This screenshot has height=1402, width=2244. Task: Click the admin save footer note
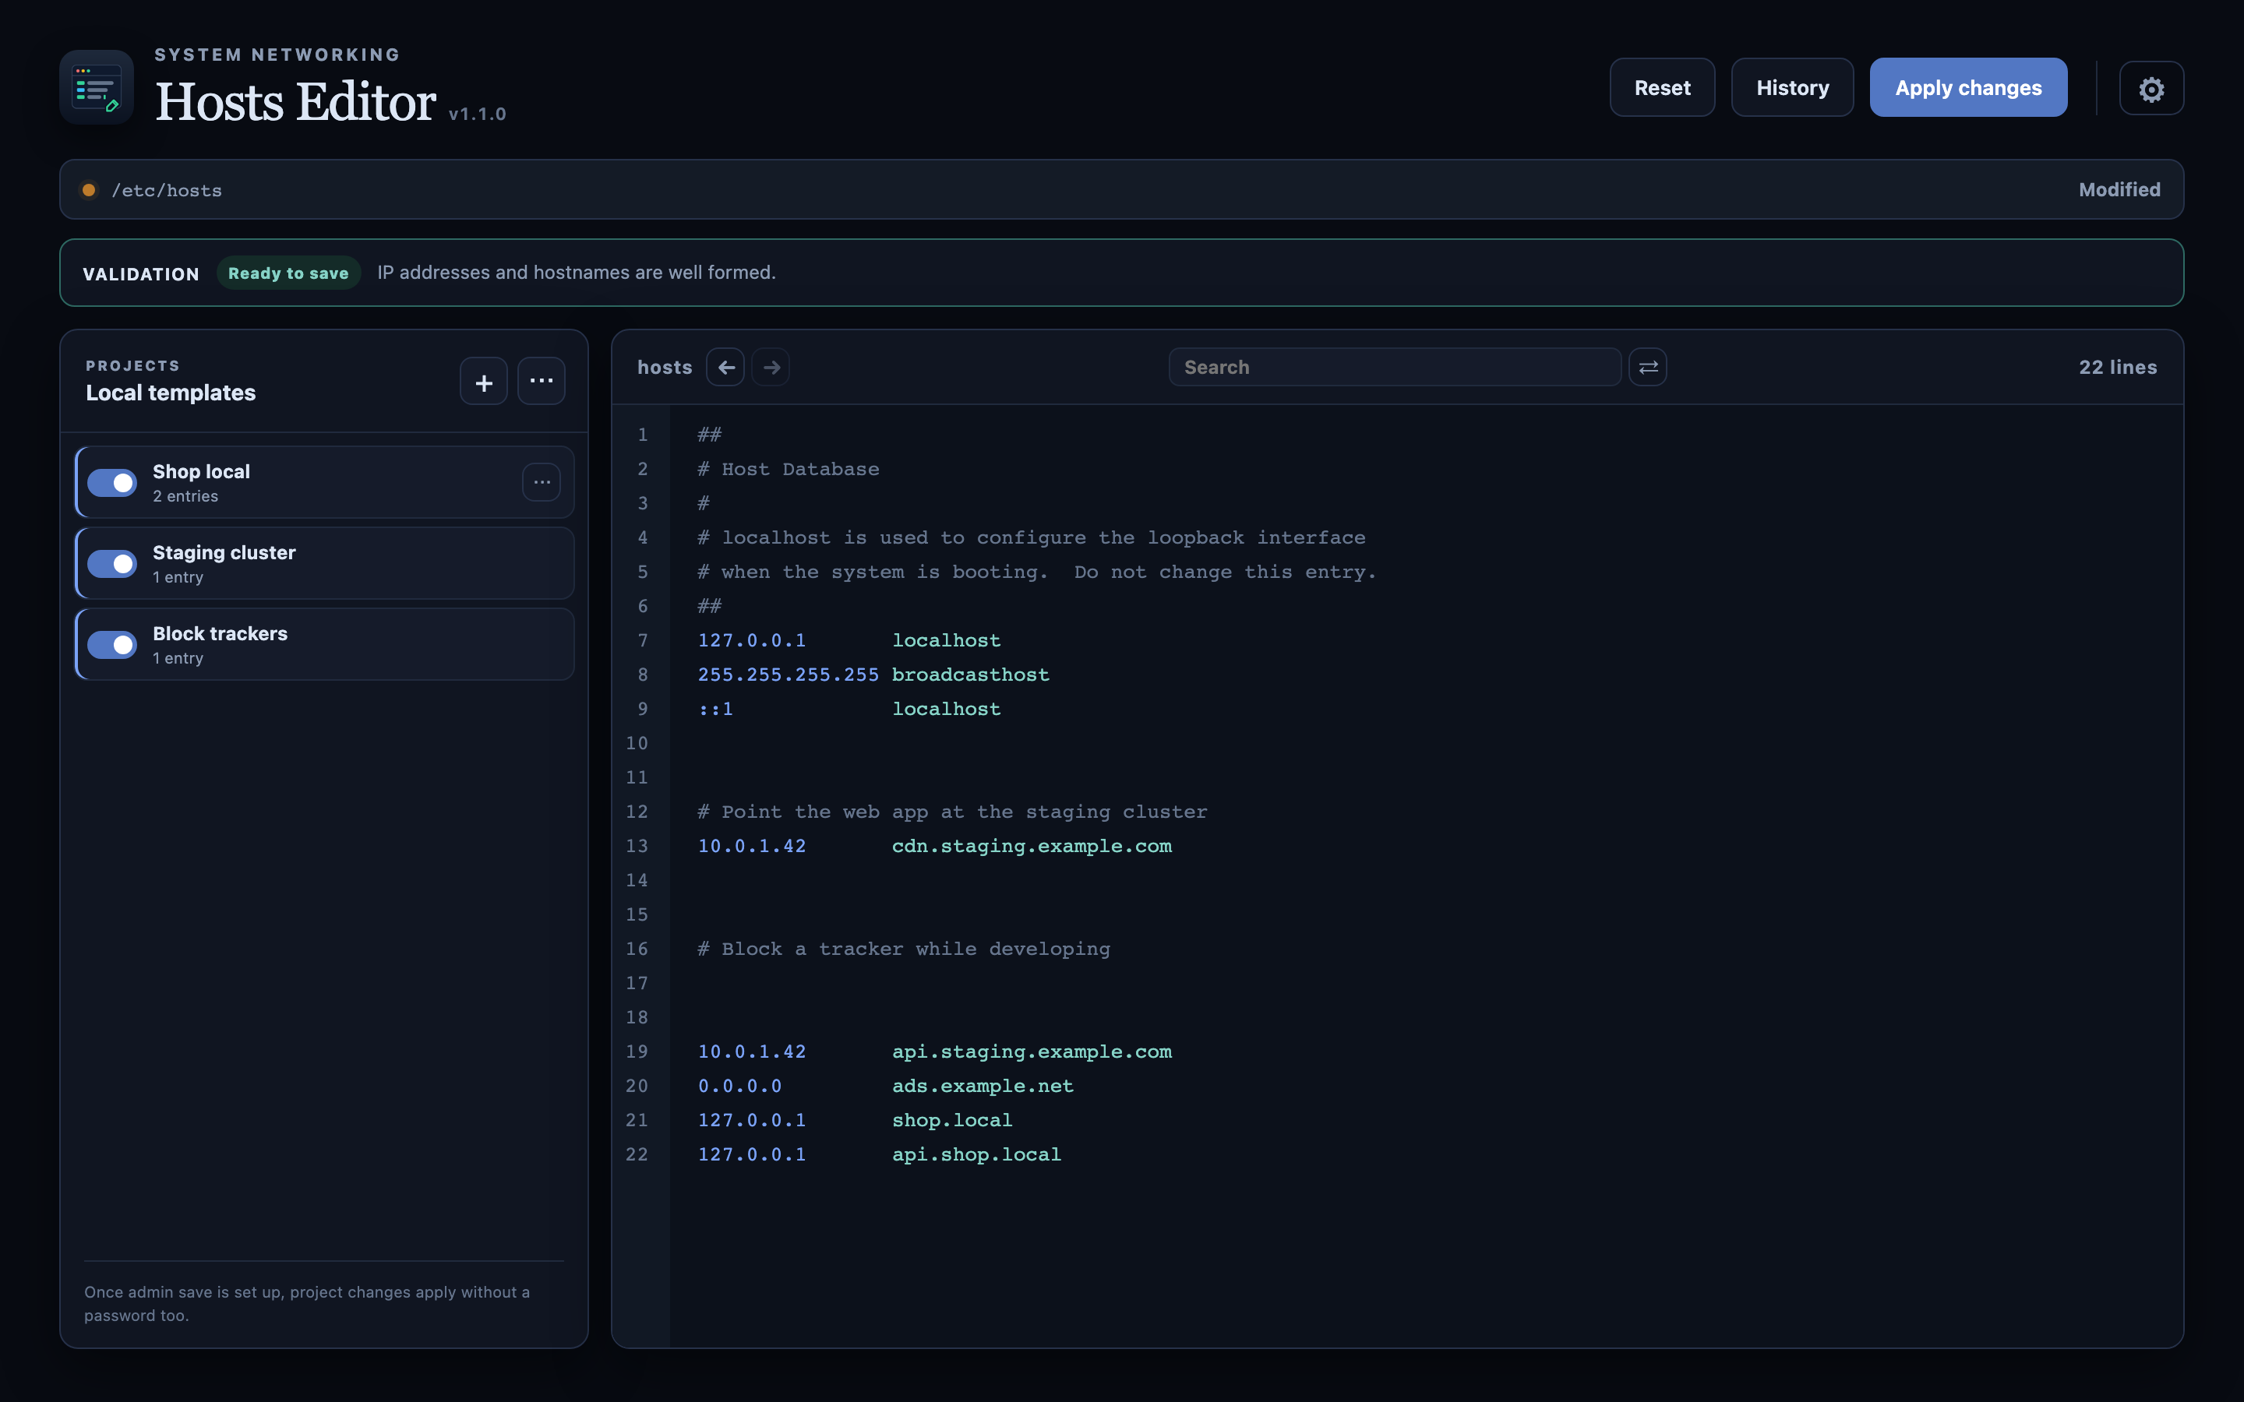tap(307, 1304)
